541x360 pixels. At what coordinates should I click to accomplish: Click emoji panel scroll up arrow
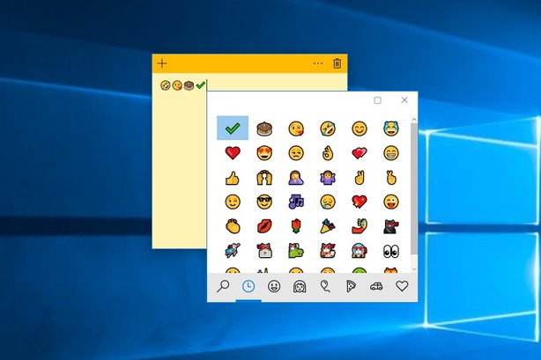414,120
